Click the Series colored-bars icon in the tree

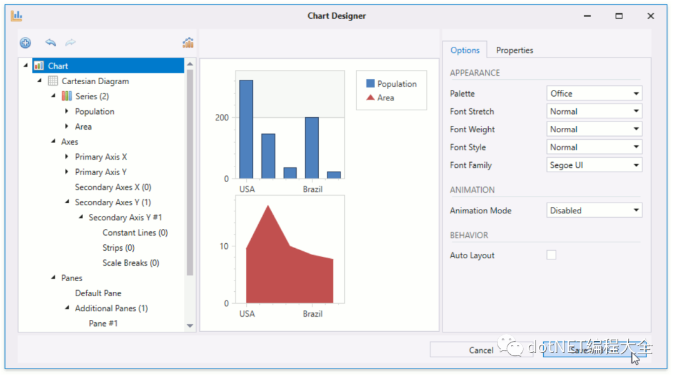click(67, 96)
